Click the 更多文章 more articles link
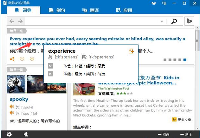 182,120
